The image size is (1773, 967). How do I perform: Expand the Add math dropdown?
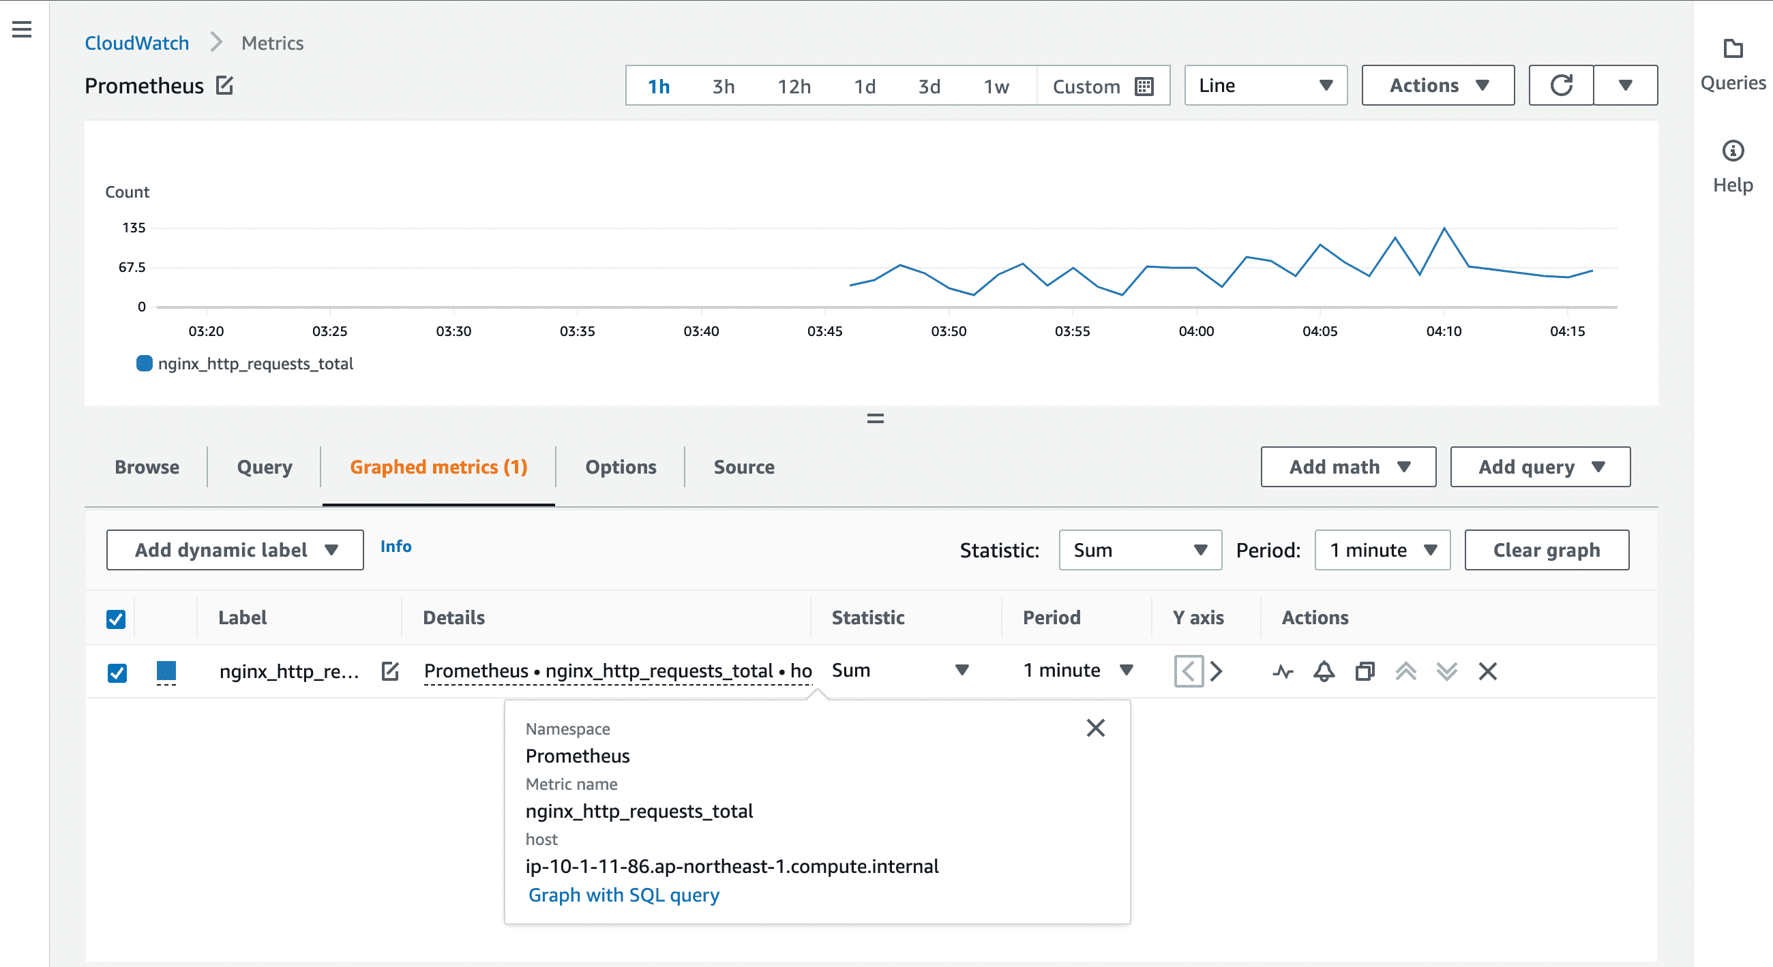tap(1347, 467)
